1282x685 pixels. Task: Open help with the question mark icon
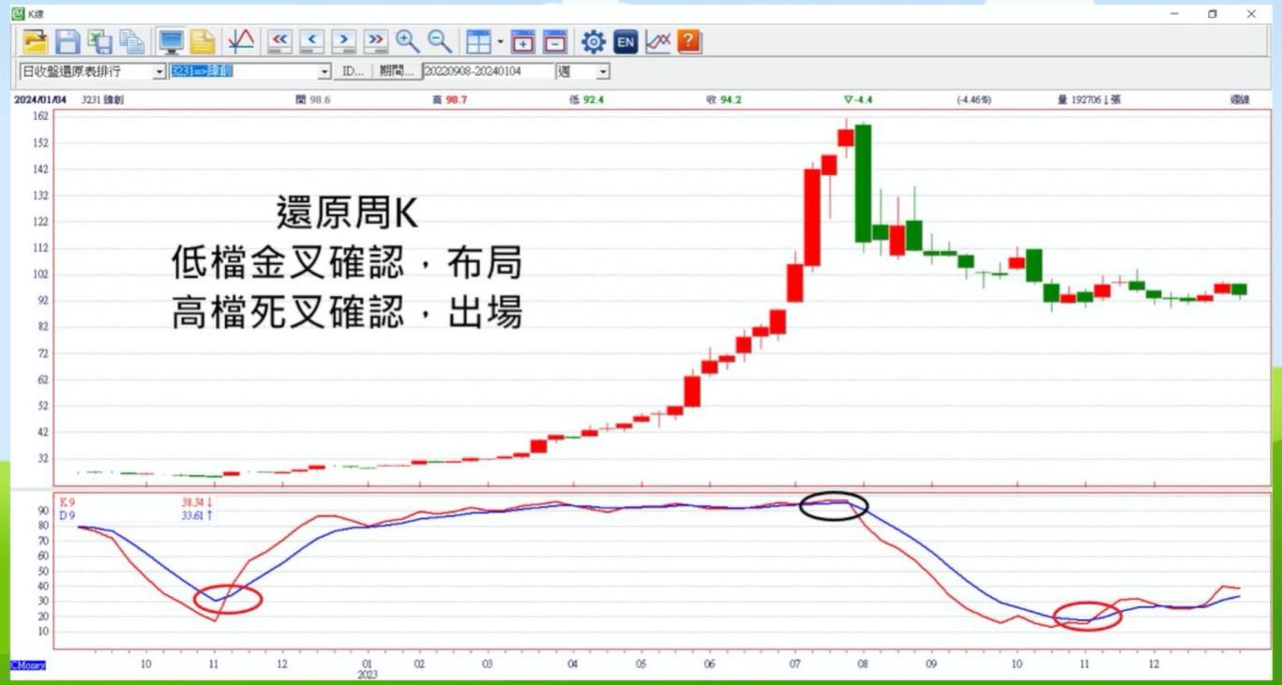click(x=689, y=42)
